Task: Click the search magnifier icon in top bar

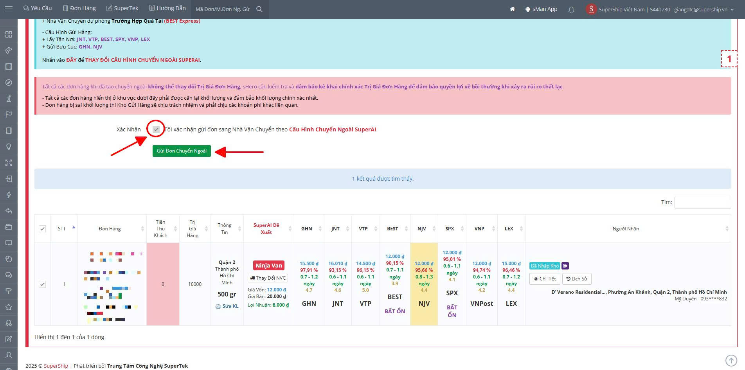Action: (x=259, y=9)
